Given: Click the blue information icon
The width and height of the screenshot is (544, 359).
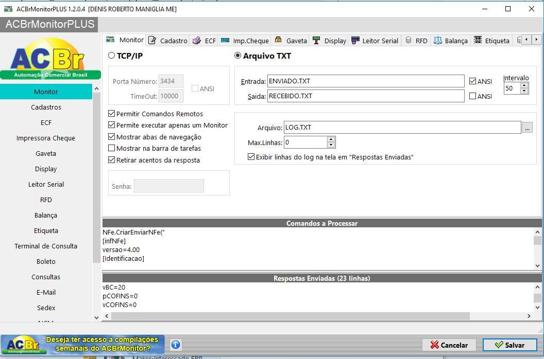Looking at the screenshot, I should (x=176, y=345).
